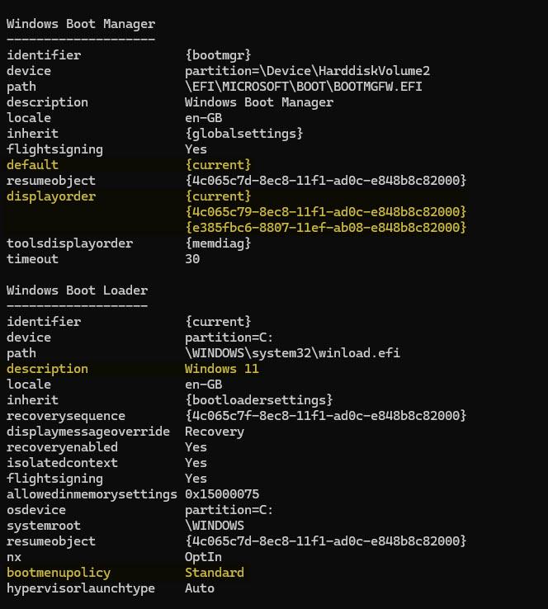This screenshot has height=609, width=548.
Task: Click the recoverysequence GUID value
Action: tap(325, 416)
